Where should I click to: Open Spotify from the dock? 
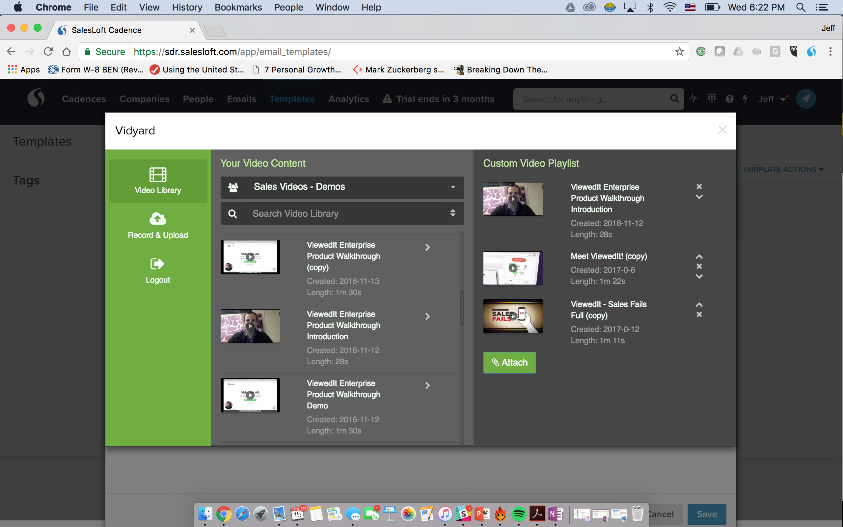click(x=518, y=514)
